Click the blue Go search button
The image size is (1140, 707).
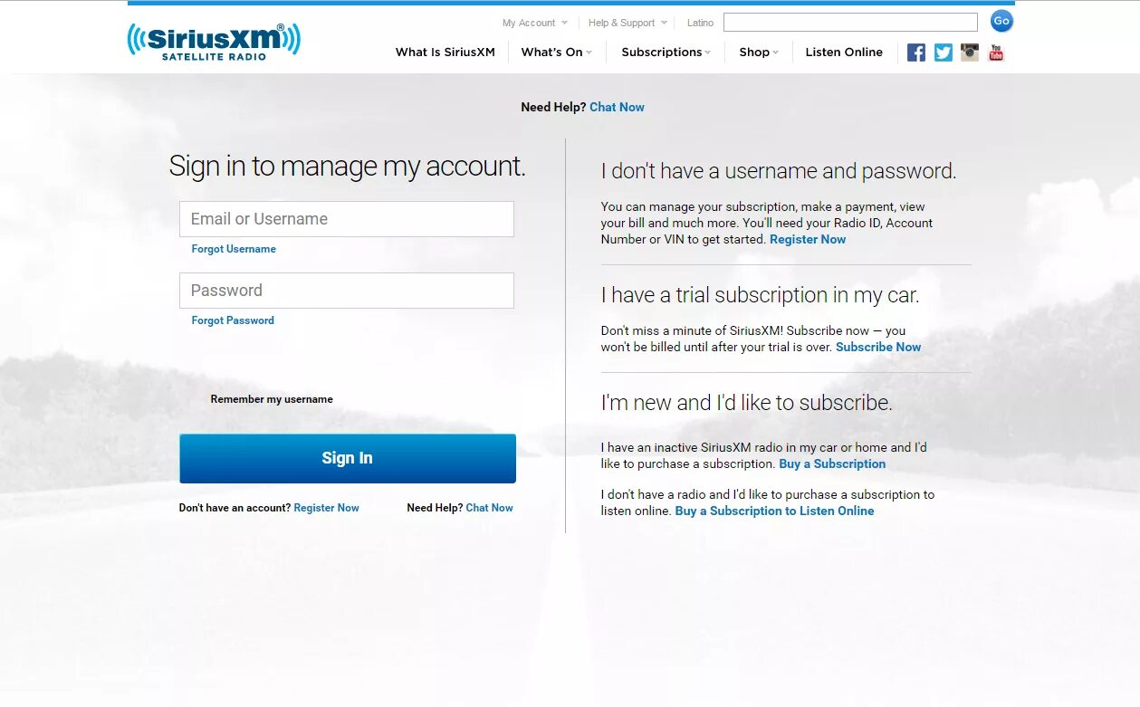[x=1001, y=22]
